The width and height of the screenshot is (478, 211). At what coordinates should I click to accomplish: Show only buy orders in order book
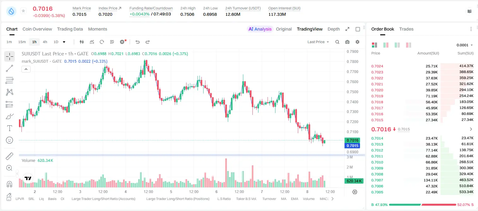tap(397, 45)
